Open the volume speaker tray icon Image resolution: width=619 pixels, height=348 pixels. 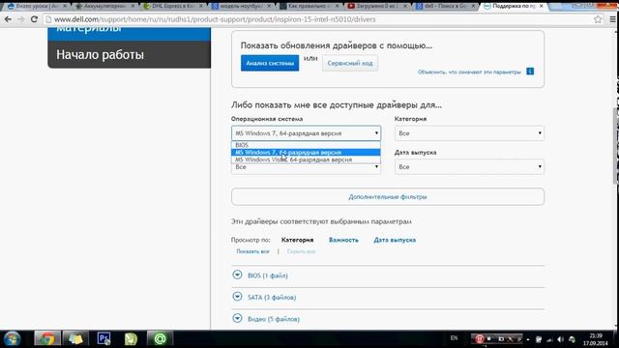(x=561, y=339)
